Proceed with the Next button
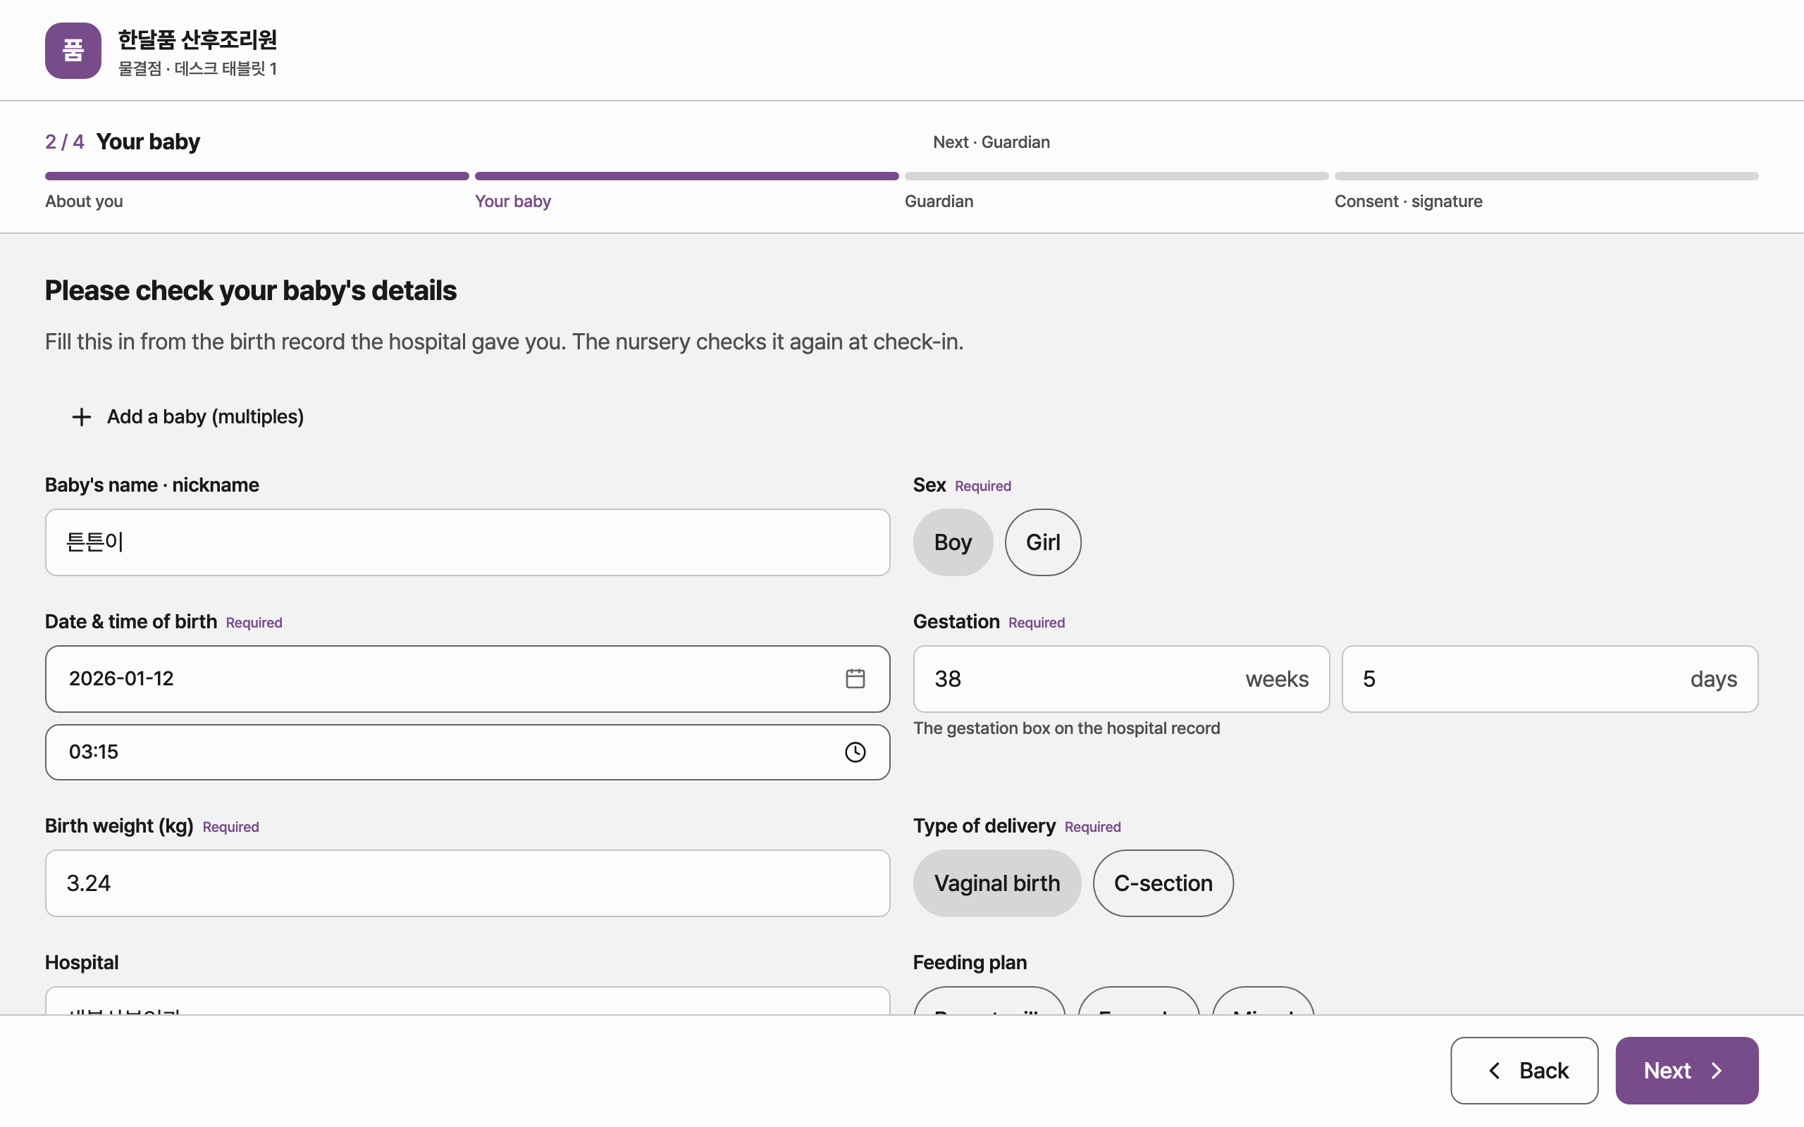Image resolution: width=1804 pixels, height=1127 pixels. pyautogui.click(x=1686, y=1071)
